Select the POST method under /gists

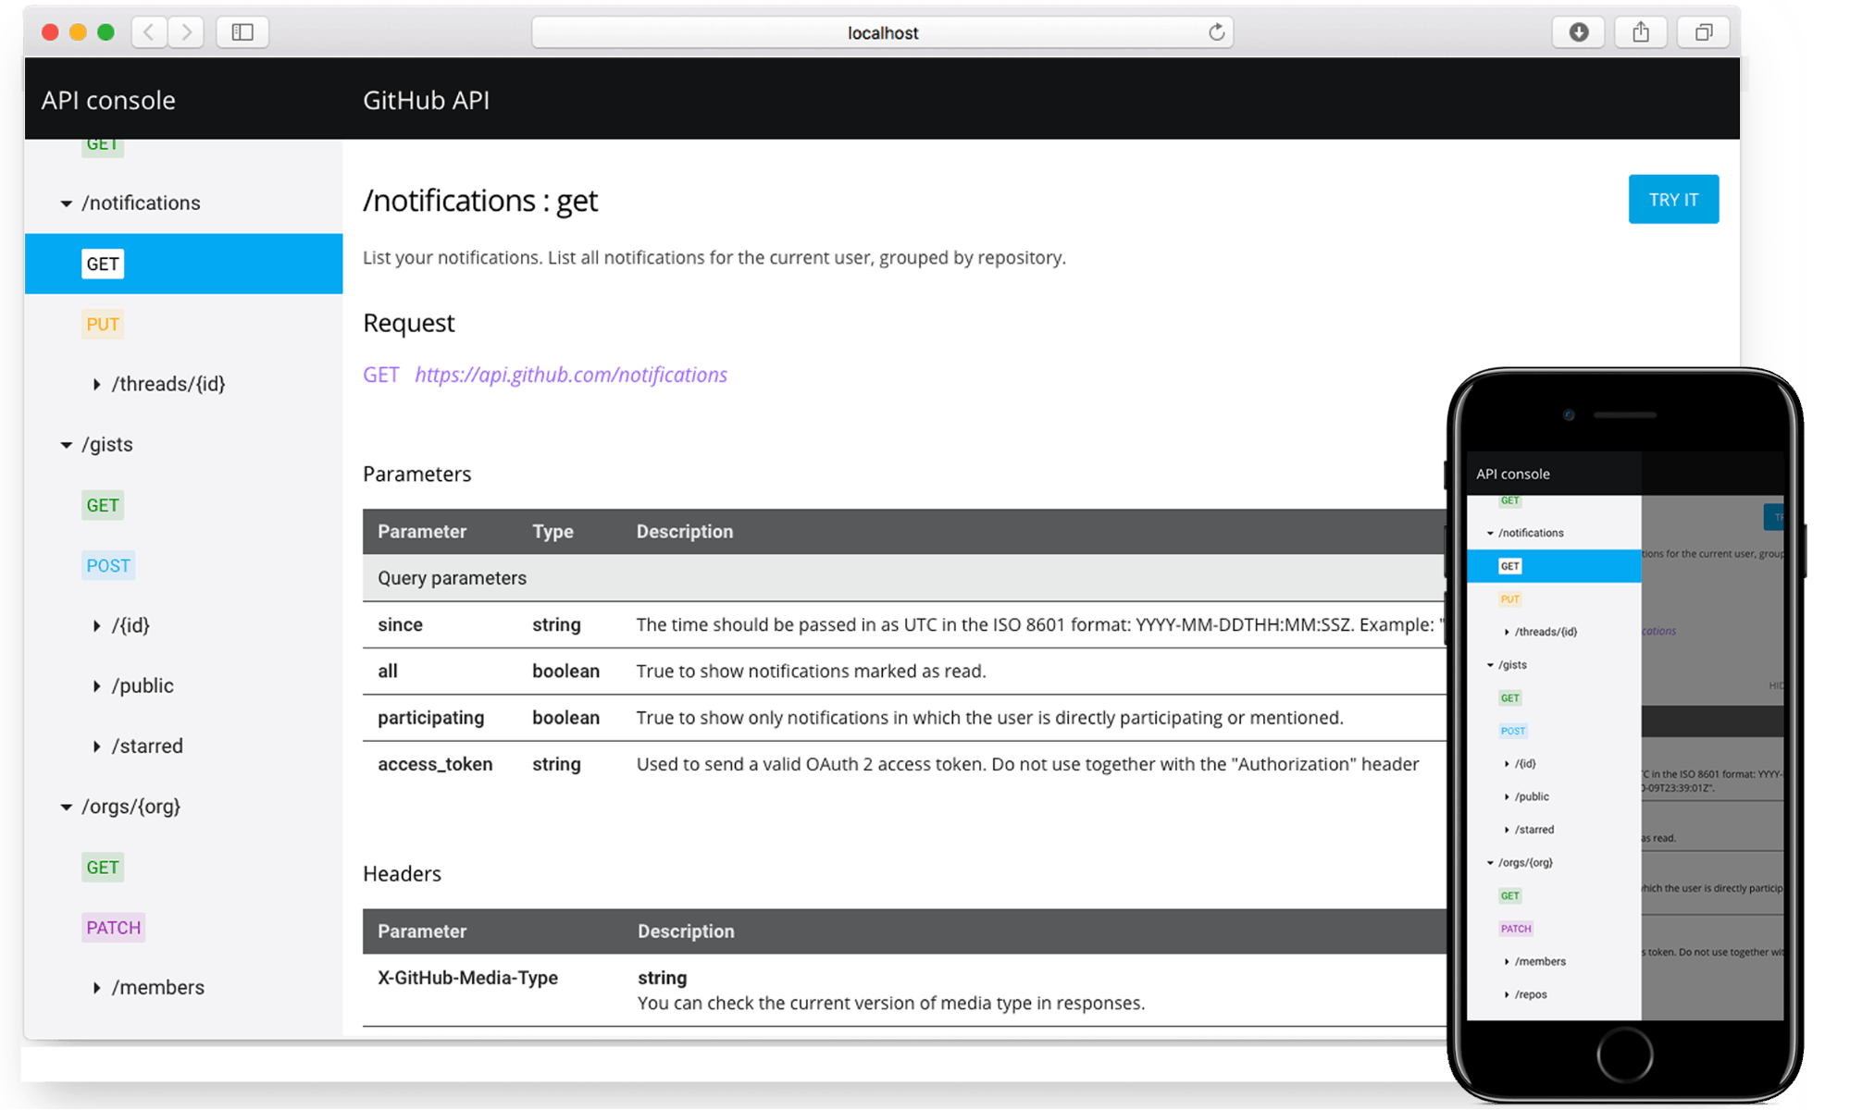pyautogui.click(x=108, y=565)
